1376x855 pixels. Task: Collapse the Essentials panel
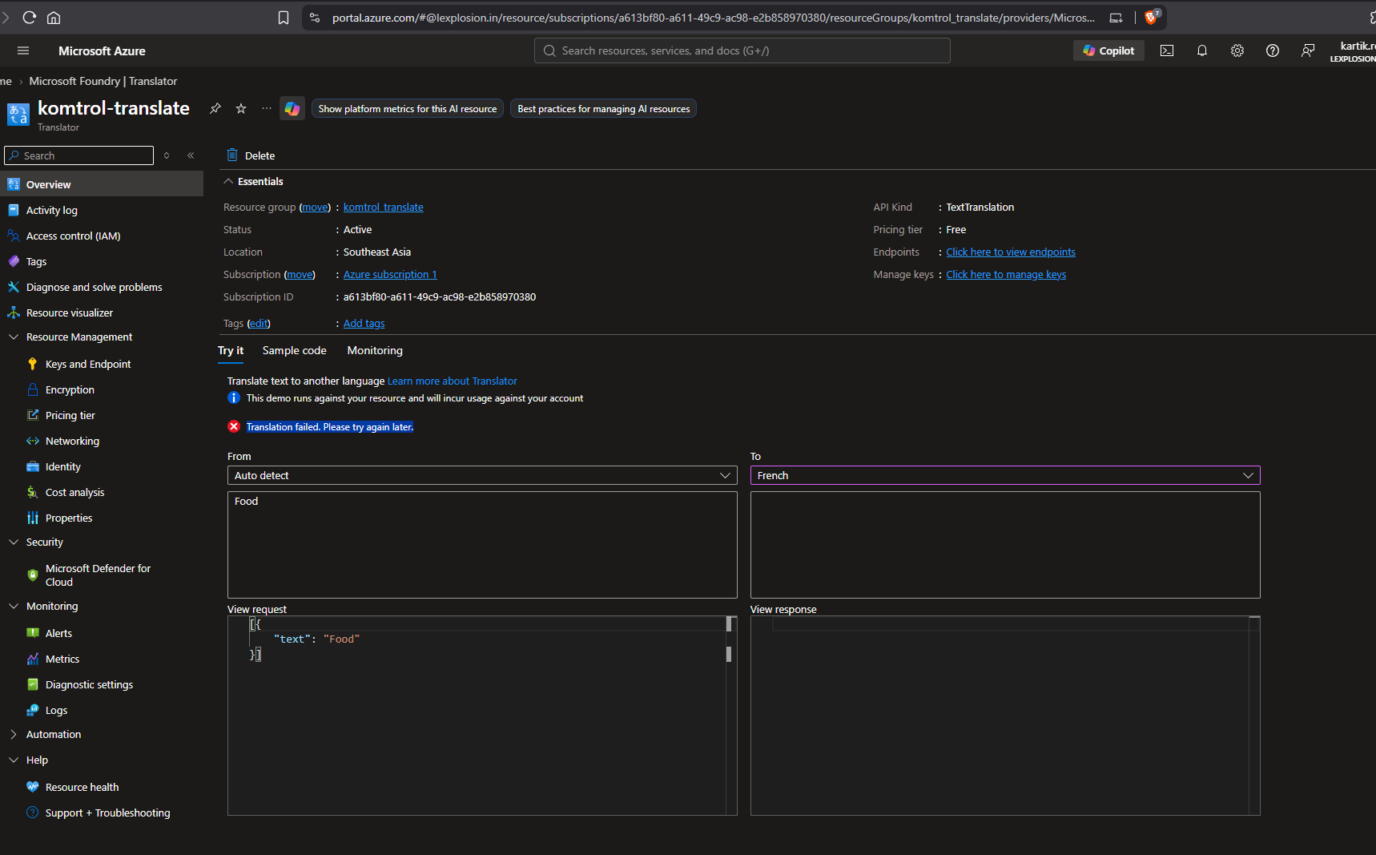coord(228,181)
